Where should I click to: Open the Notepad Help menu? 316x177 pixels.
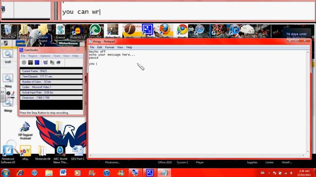(x=129, y=47)
